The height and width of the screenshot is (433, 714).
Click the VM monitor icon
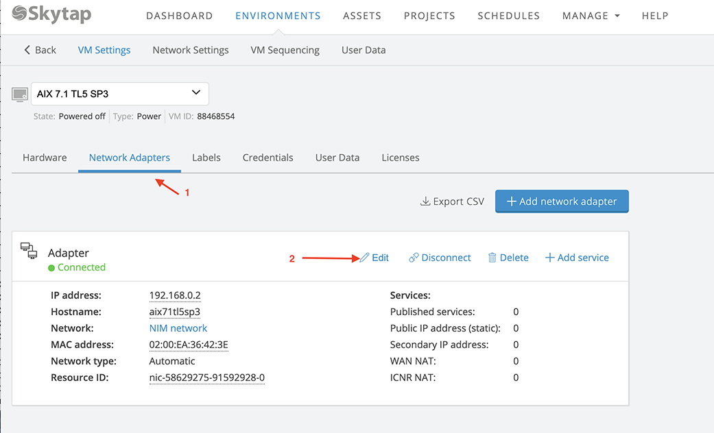tap(20, 95)
